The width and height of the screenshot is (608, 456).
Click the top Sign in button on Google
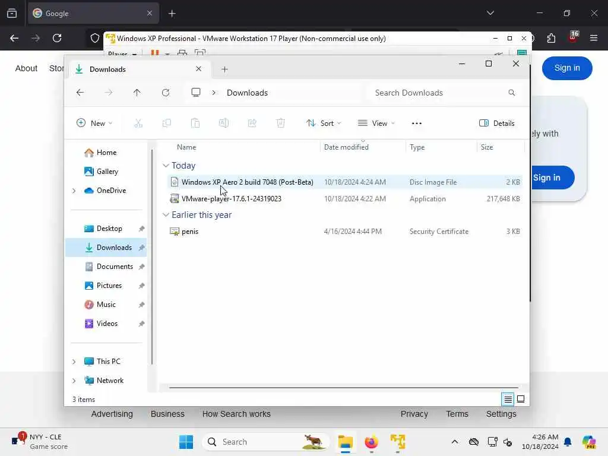(x=567, y=68)
